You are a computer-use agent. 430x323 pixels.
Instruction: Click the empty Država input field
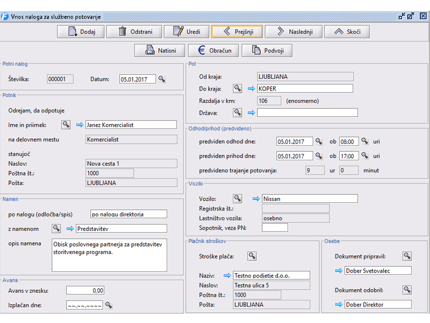point(307,113)
